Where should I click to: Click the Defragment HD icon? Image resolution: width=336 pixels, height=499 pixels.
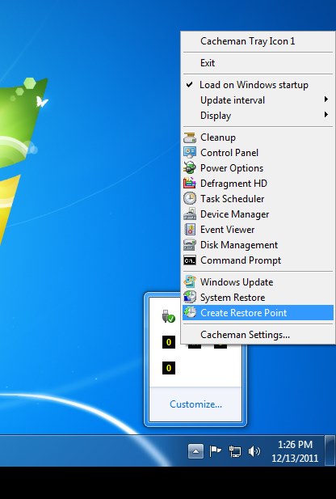click(x=190, y=184)
